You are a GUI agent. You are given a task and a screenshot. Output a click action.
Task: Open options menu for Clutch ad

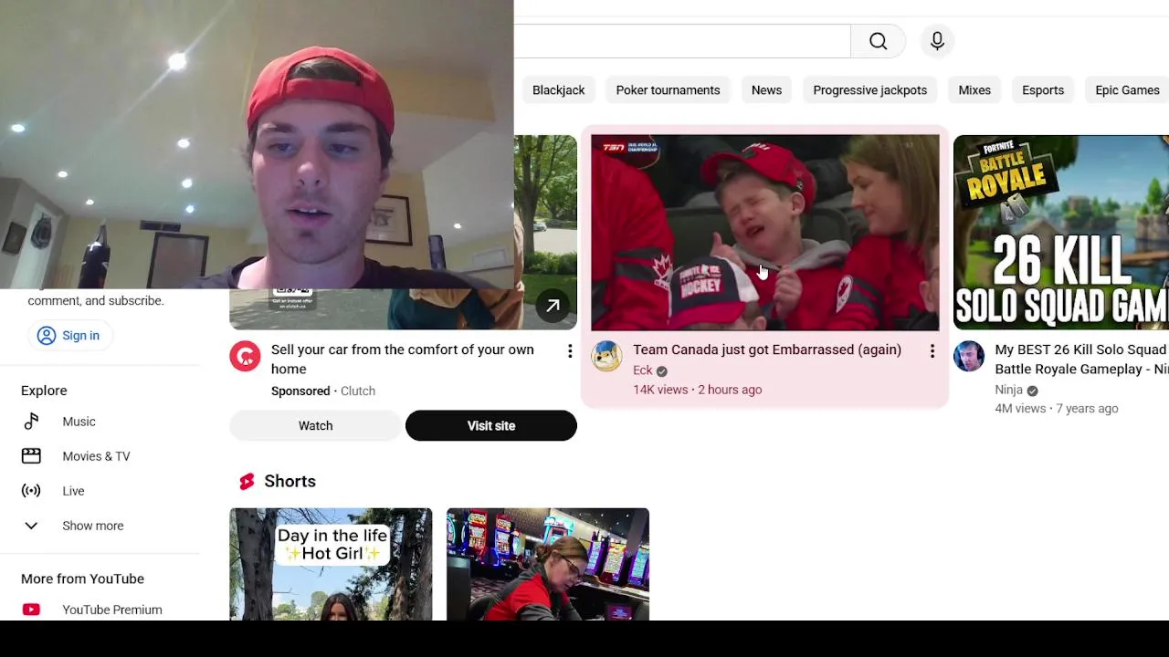570,351
